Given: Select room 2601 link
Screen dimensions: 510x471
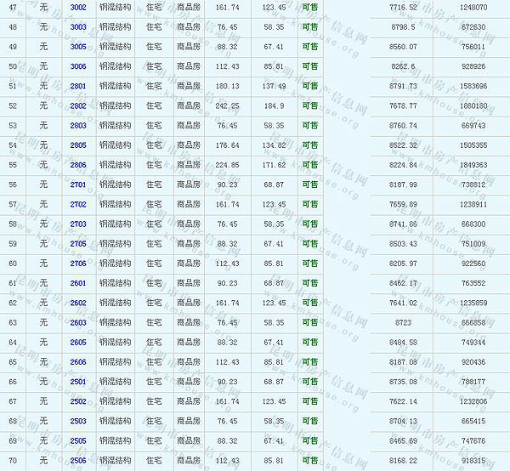Looking at the screenshot, I should point(78,283).
